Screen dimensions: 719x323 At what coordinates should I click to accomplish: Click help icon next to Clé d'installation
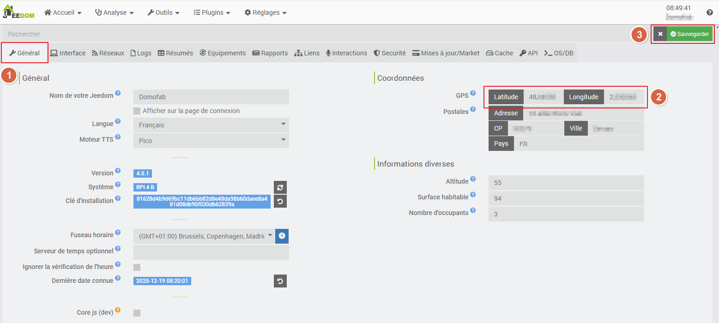(x=118, y=198)
